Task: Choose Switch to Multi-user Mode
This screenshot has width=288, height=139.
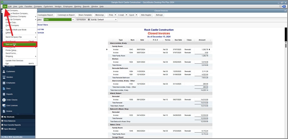Action: (x=20, y=30)
